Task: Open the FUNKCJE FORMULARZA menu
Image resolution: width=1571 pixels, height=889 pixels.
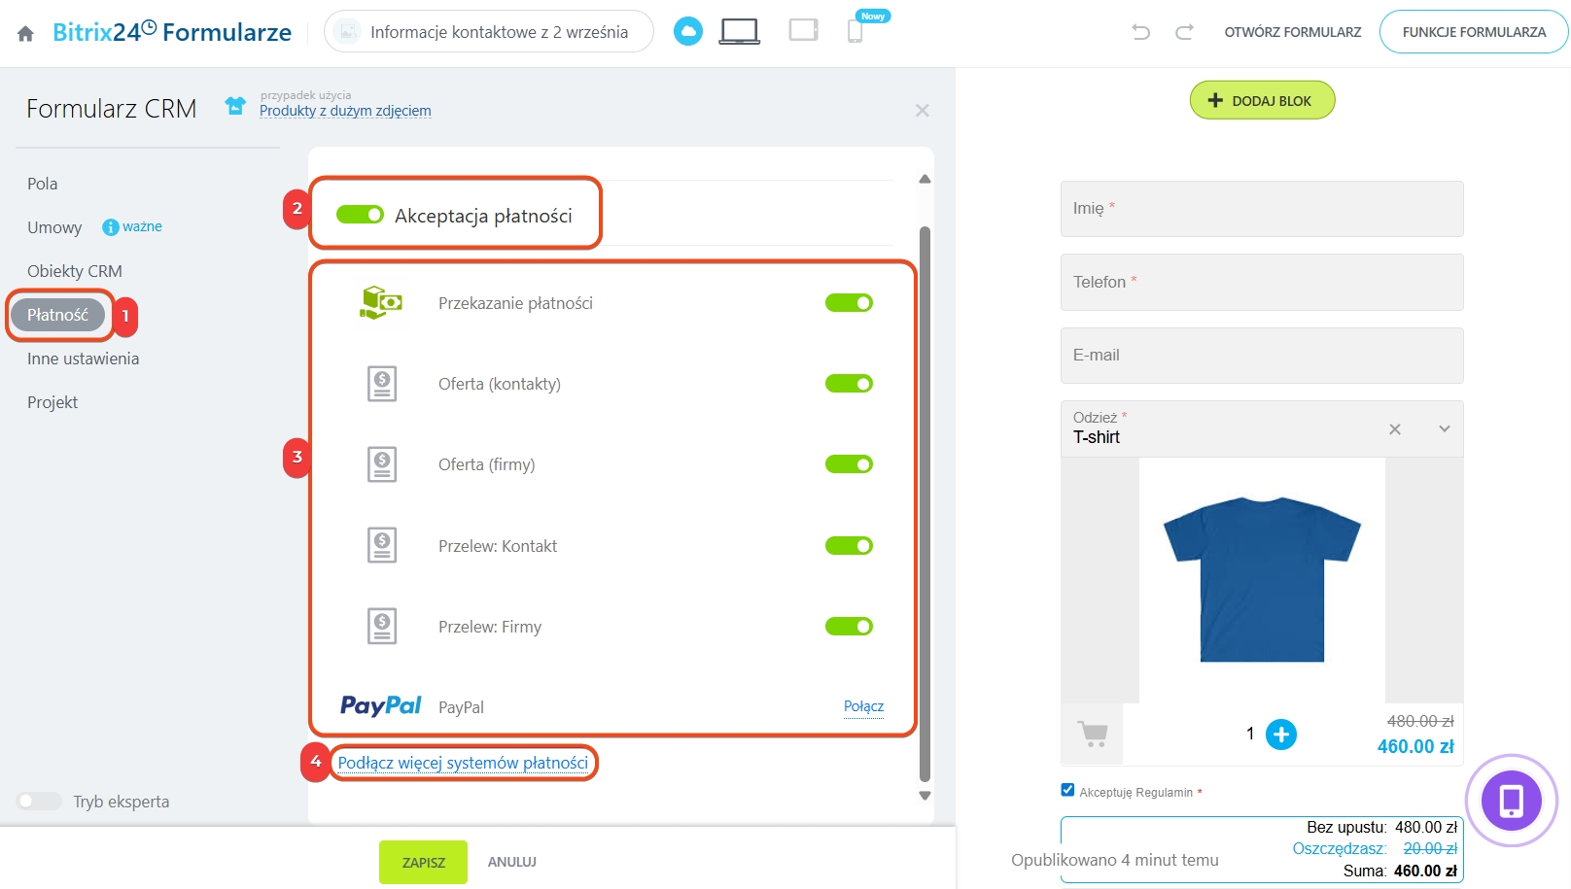Action: [1474, 32]
